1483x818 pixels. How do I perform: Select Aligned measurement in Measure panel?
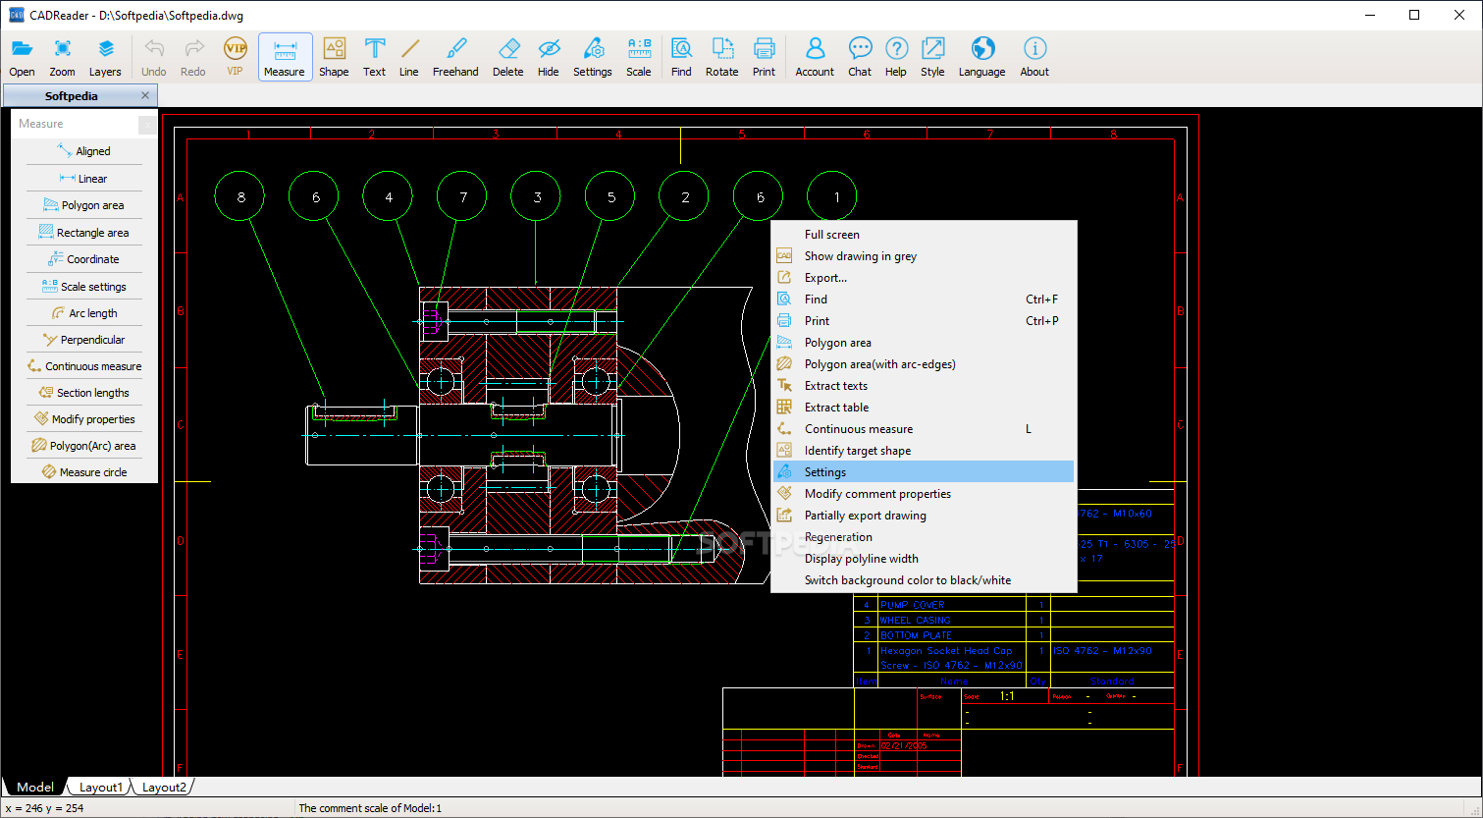point(84,151)
